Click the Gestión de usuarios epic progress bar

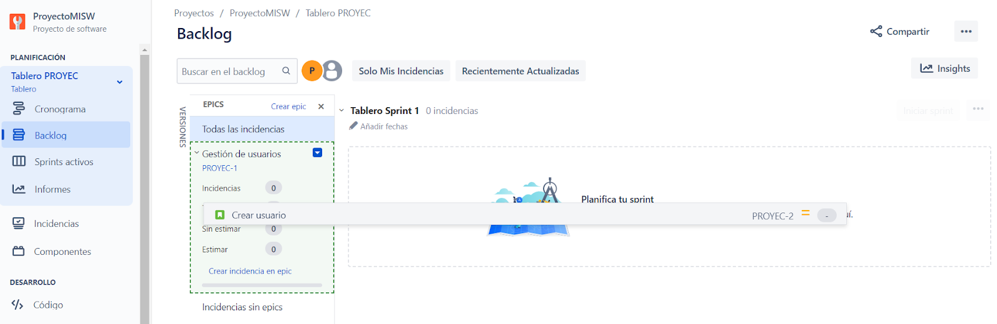[262, 285]
